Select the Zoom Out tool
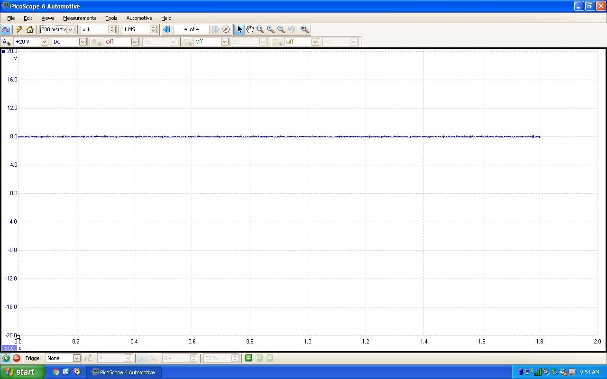 click(281, 29)
